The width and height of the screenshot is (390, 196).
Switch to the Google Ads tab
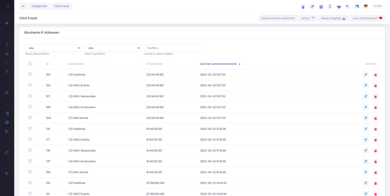[x=39, y=6]
